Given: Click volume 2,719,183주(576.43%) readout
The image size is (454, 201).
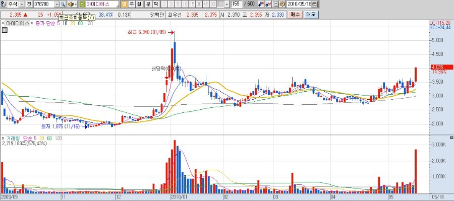Looking at the screenshot, I should click(25, 143).
